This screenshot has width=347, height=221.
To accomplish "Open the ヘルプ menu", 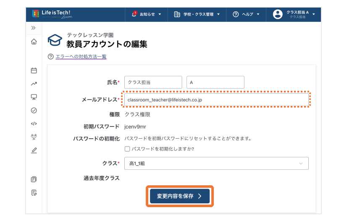I will (246, 14).
